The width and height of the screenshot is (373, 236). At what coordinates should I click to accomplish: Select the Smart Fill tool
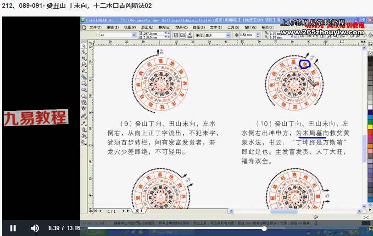point(84,77)
